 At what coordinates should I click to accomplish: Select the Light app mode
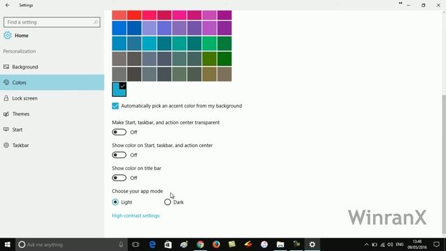pyautogui.click(x=115, y=202)
